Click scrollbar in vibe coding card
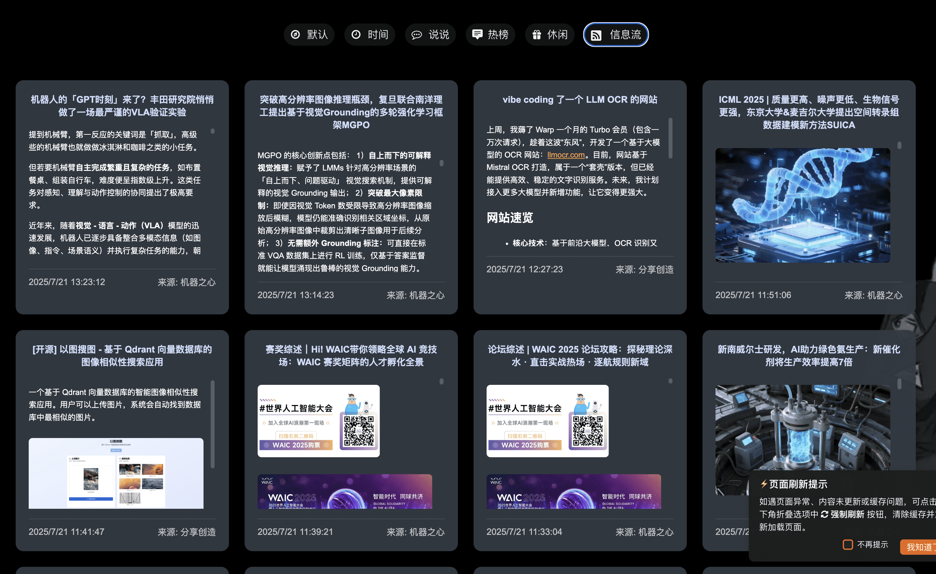 pos(671,139)
